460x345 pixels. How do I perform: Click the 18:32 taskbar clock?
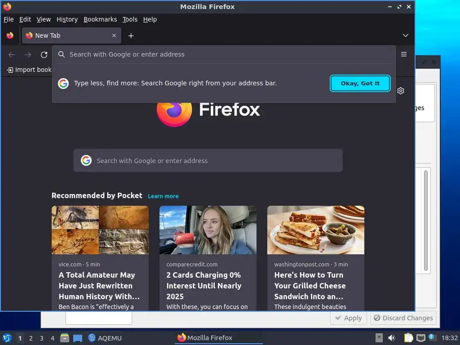pyautogui.click(x=449, y=338)
